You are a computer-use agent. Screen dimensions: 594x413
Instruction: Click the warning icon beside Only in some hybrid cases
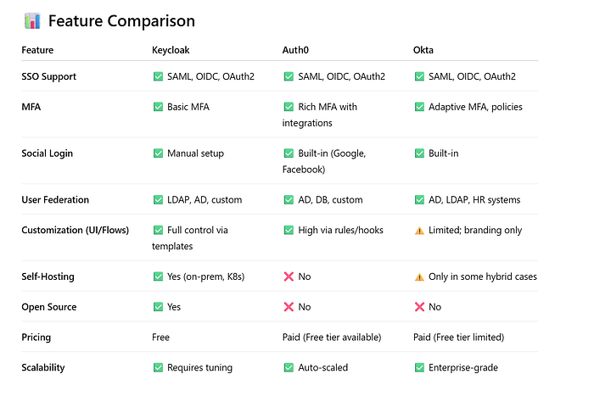[419, 276]
